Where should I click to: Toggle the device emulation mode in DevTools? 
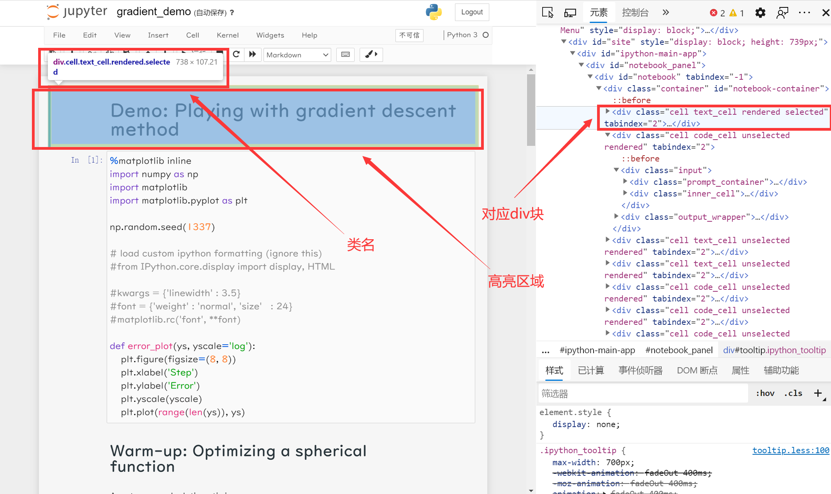tap(570, 12)
